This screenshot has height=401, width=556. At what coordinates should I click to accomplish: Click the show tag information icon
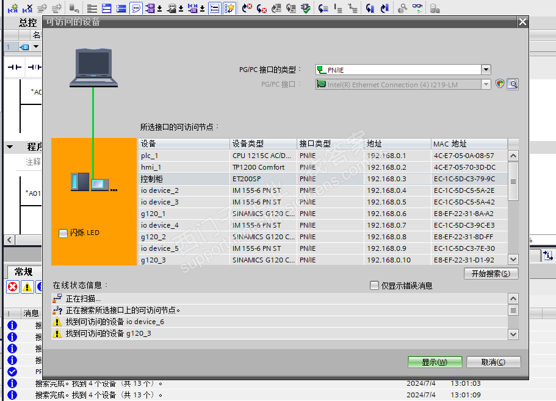pos(171,8)
